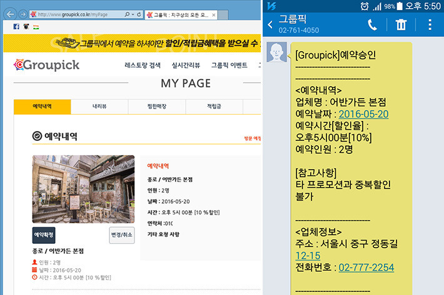The width and height of the screenshot is (444, 295).
Task: Click the target icon next to 예약내역 heading
Action: click(37, 136)
